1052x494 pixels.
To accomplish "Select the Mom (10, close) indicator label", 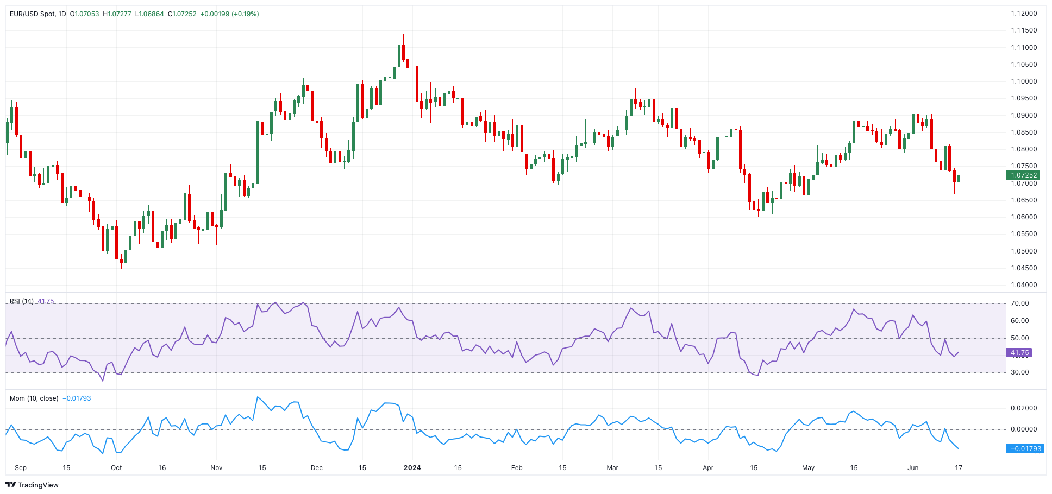I will [34, 398].
